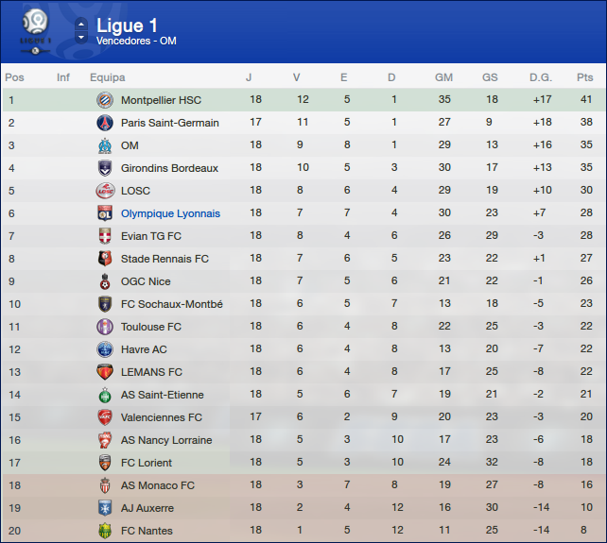Click the Montpellier HSC club crest
The width and height of the screenshot is (607, 543).
[x=104, y=100]
